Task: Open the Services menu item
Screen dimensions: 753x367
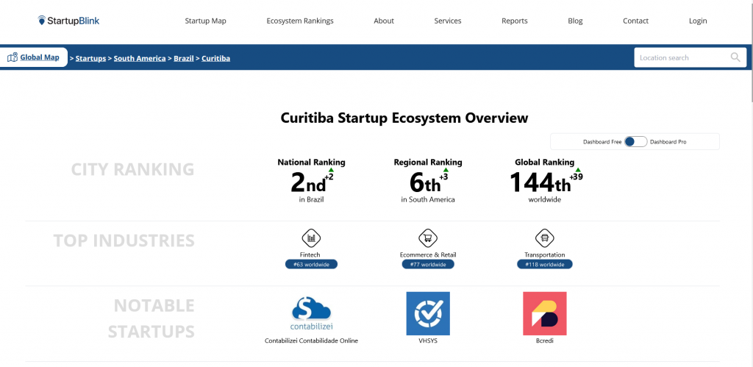Action: [x=448, y=21]
